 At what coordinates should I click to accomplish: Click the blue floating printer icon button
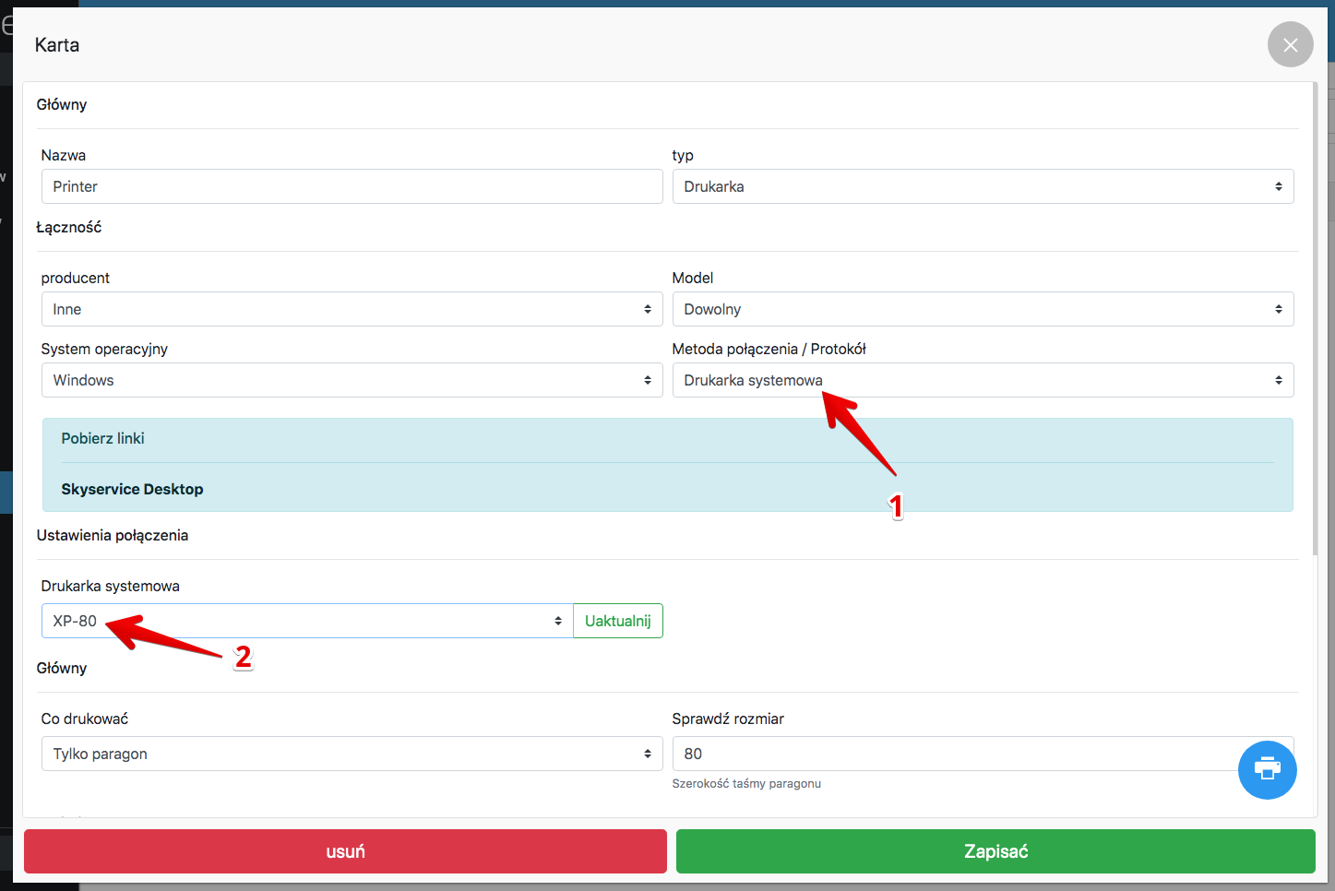(x=1267, y=769)
